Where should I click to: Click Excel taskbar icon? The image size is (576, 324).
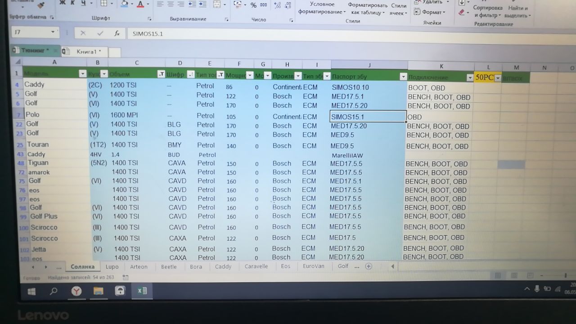[142, 291]
